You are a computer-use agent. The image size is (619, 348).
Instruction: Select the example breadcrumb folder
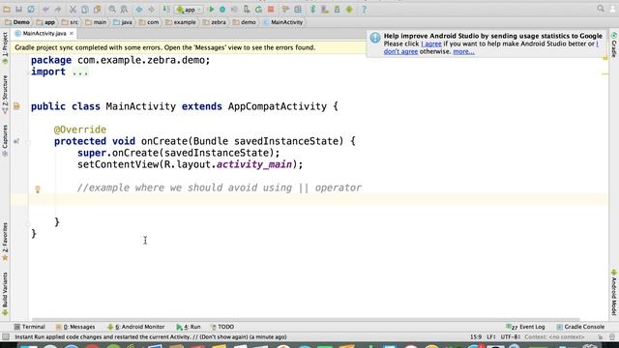pyautogui.click(x=181, y=22)
